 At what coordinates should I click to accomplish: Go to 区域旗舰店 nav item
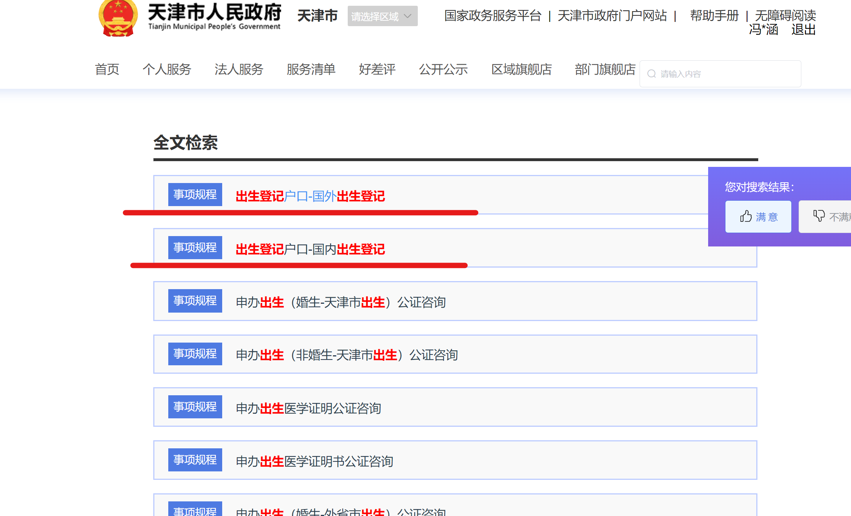coord(521,70)
